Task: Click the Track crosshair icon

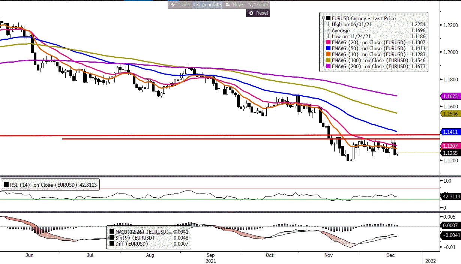Action: [173, 5]
